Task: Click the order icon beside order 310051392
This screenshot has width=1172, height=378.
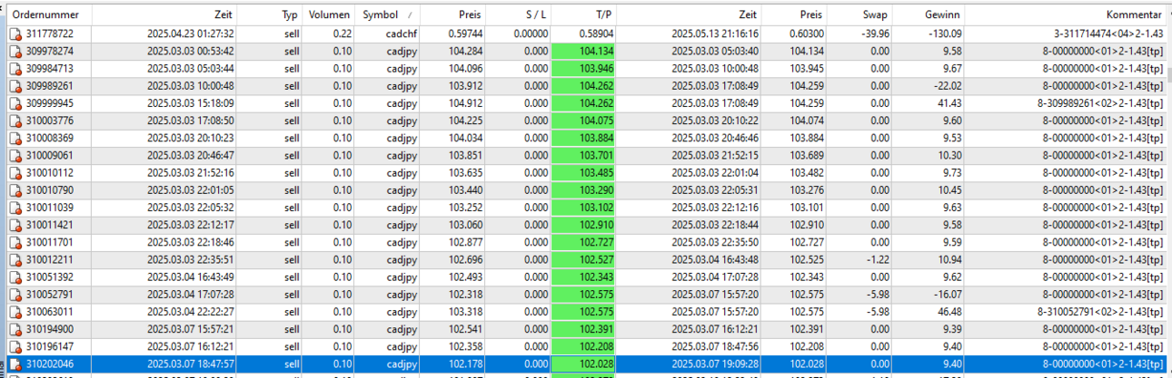Action: point(15,277)
